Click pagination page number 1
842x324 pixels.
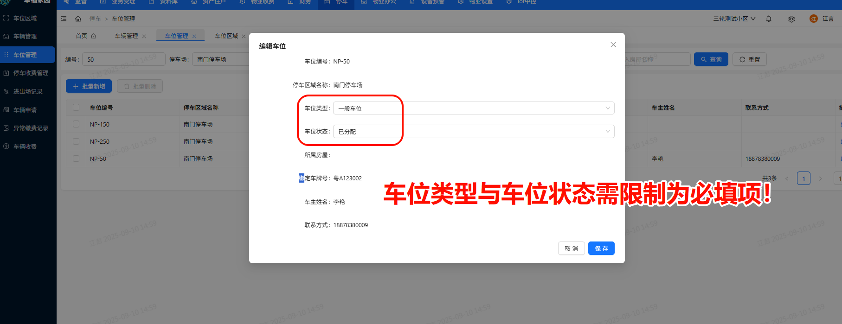coord(803,178)
